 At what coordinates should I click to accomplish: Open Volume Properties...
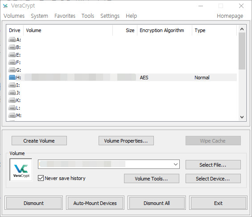coord(126,141)
